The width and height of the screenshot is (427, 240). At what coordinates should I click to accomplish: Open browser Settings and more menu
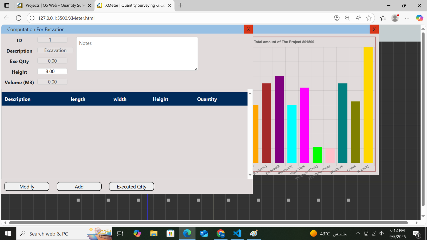407,18
